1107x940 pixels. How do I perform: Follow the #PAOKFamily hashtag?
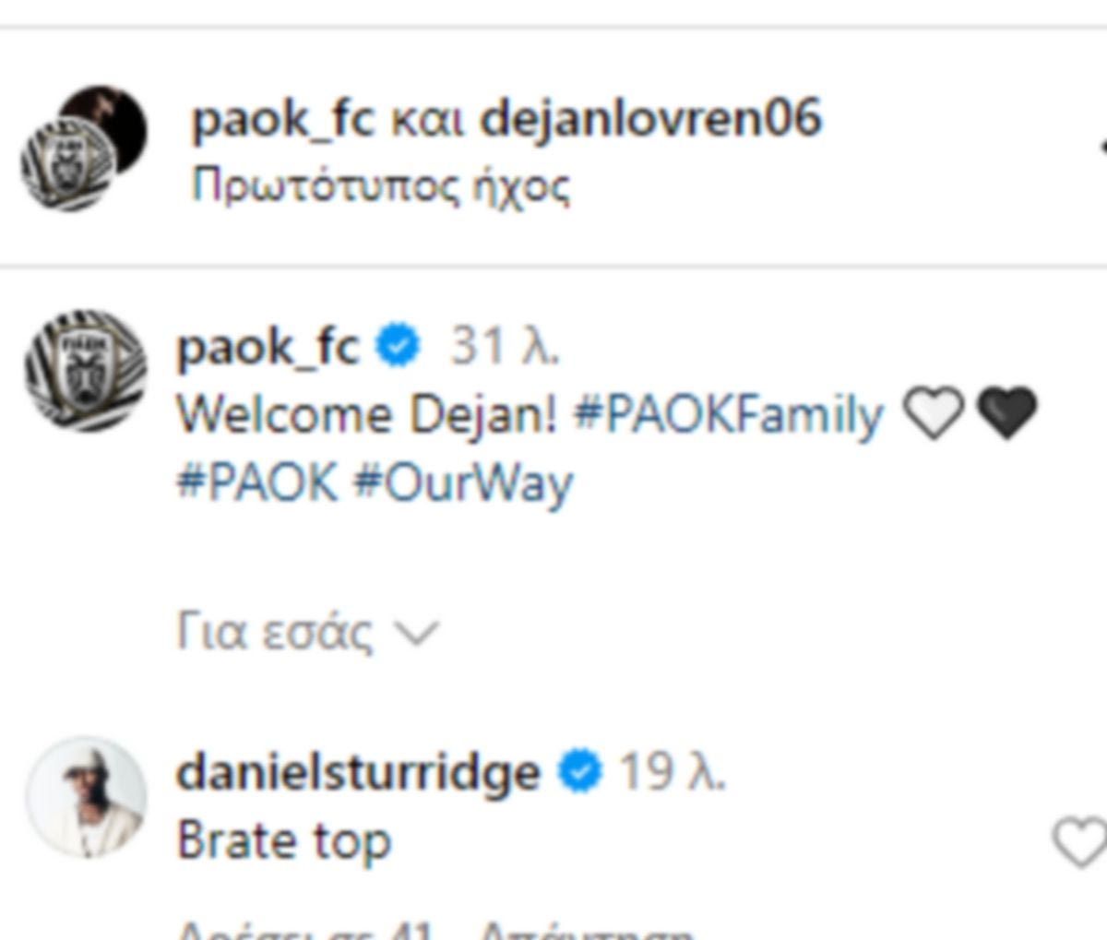click(x=729, y=415)
